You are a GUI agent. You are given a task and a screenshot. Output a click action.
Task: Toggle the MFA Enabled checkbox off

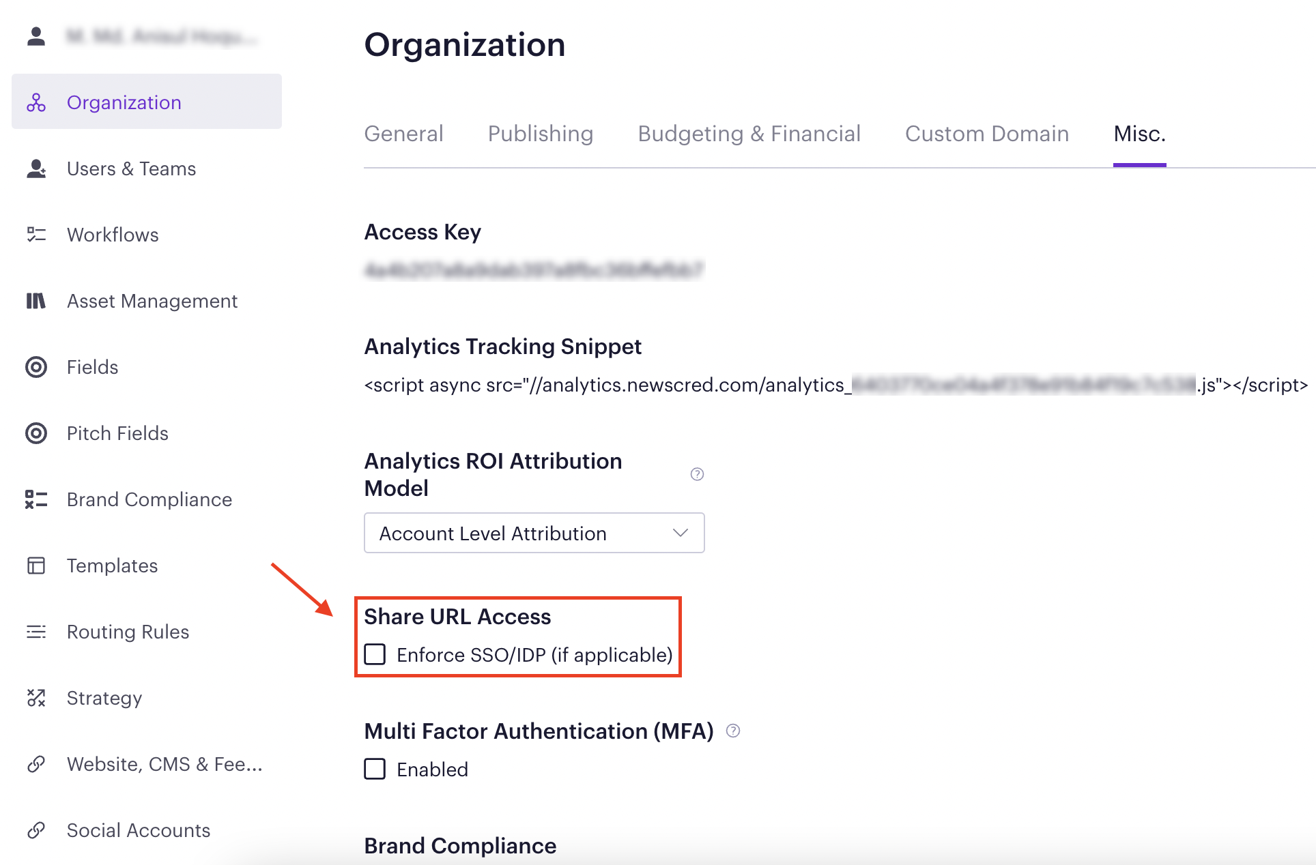point(375,769)
